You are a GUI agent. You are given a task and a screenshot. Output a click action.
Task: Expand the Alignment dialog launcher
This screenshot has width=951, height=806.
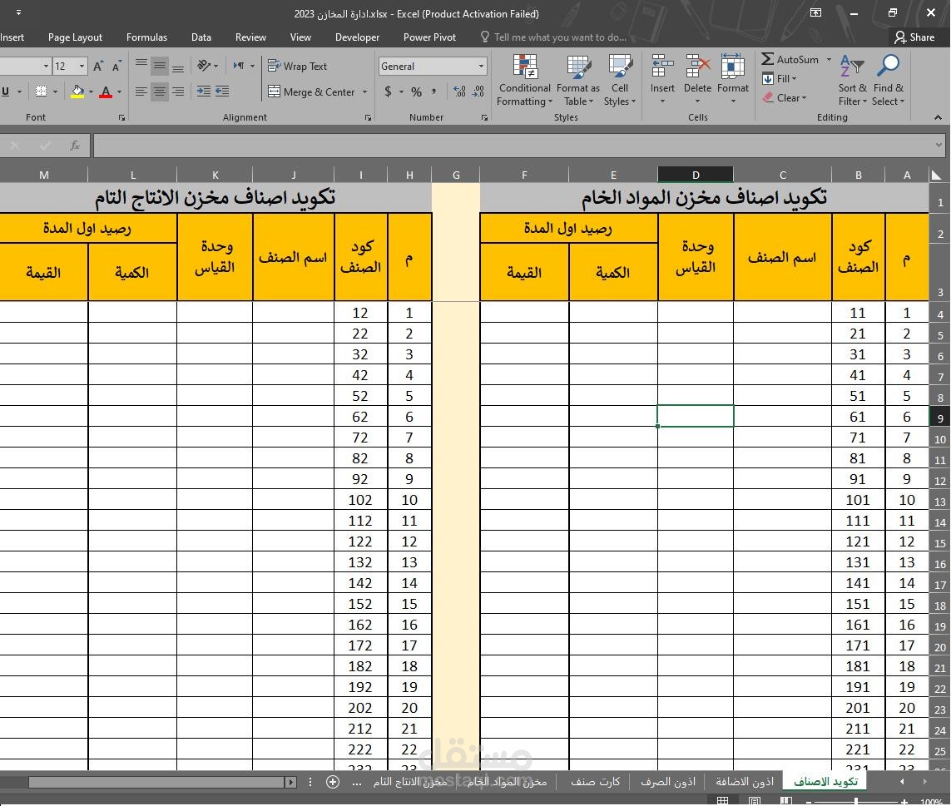coord(368,117)
